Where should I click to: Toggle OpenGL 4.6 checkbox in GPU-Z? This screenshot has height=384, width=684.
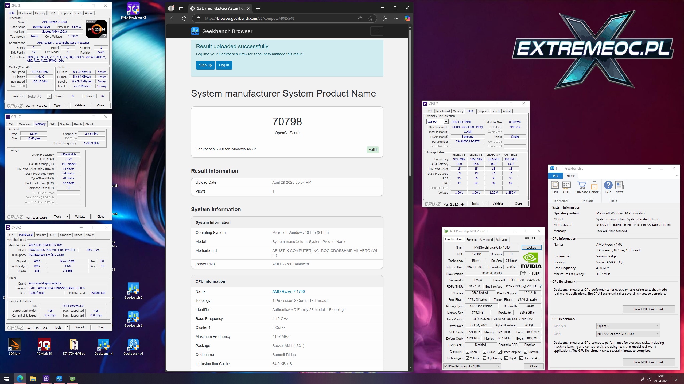[521, 358]
